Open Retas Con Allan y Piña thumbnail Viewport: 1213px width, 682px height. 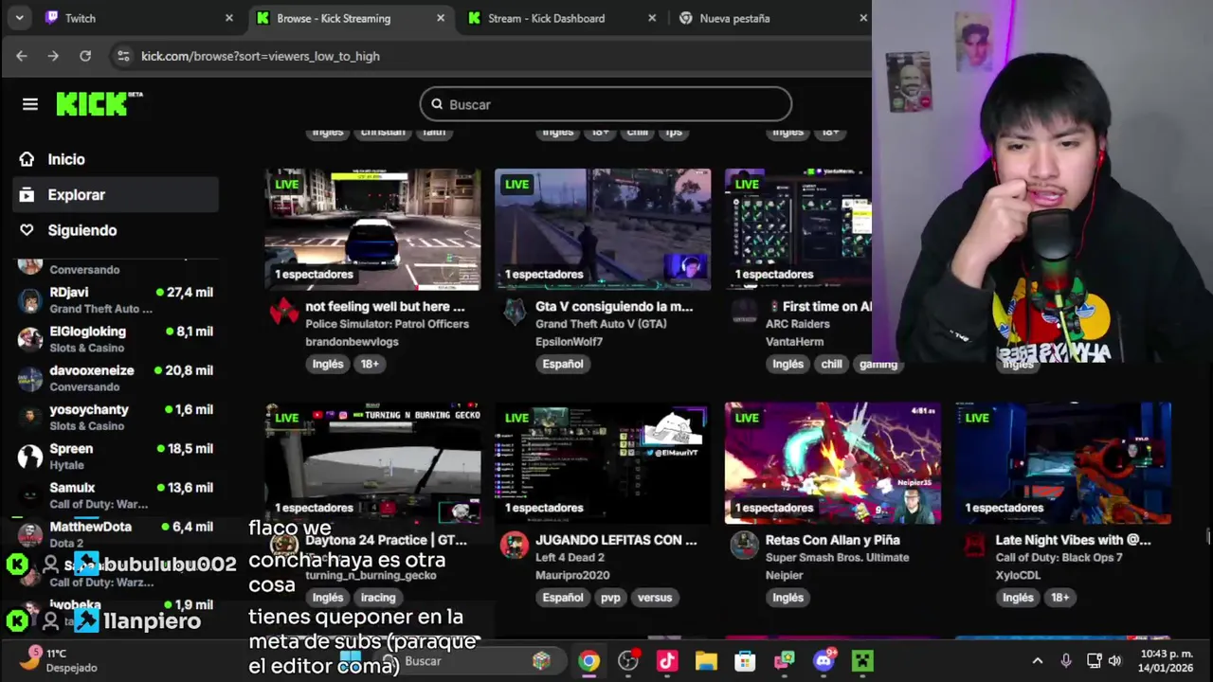pos(833,462)
